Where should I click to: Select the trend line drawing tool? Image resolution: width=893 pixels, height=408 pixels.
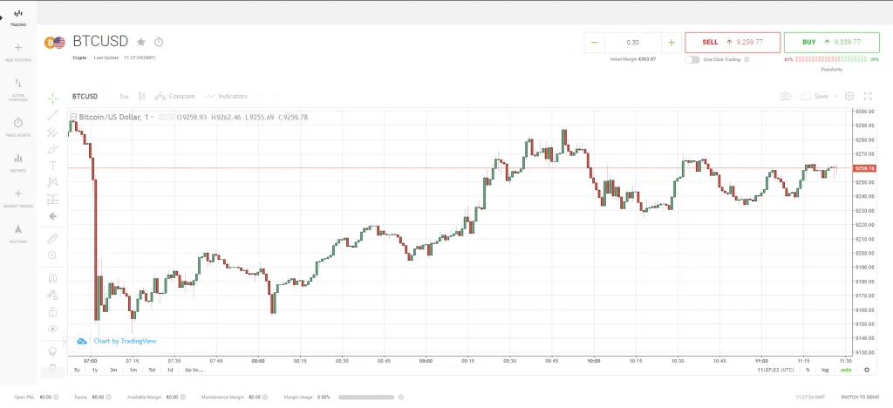pos(52,116)
